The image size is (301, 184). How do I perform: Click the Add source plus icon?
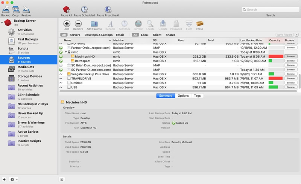coord(67,24)
